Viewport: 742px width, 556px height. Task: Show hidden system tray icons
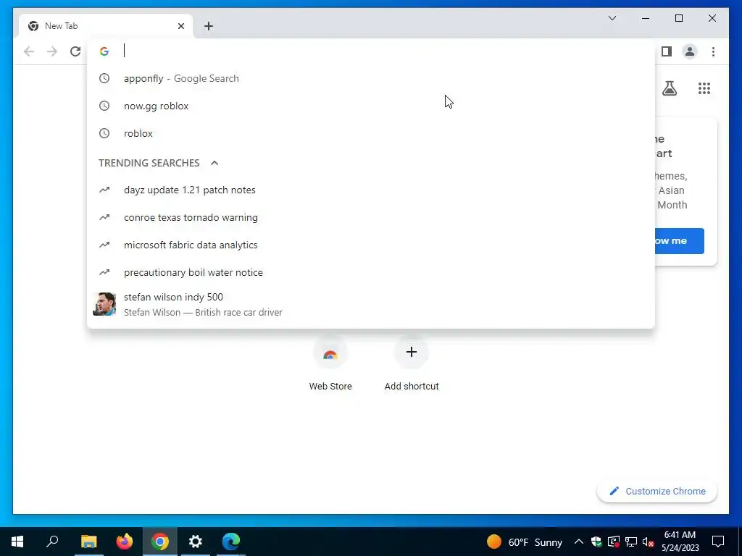(578, 542)
